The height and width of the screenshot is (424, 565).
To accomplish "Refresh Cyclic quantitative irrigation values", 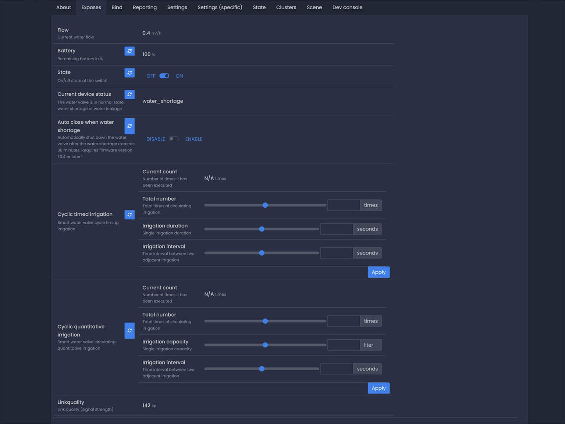I will pyautogui.click(x=129, y=331).
